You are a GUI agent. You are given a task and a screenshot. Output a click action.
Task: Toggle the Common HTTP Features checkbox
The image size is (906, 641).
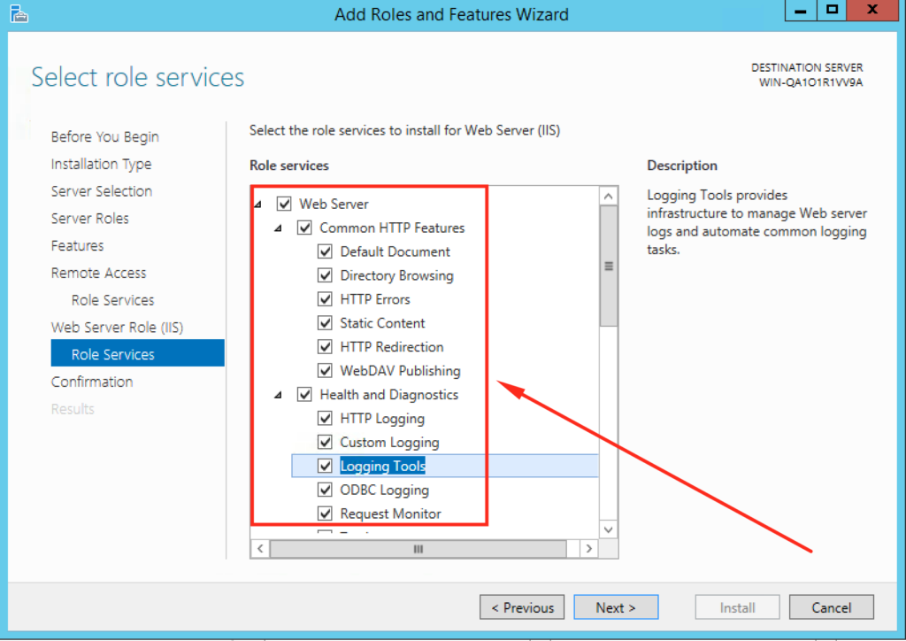[304, 228]
